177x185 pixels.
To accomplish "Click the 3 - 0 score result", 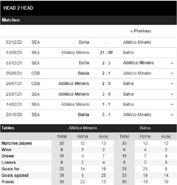I will [x=106, y=94].
